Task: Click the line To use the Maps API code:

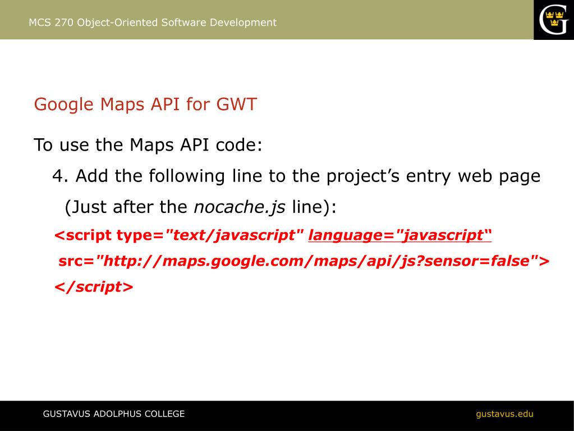Action: pyautogui.click(x=148, y=145)
